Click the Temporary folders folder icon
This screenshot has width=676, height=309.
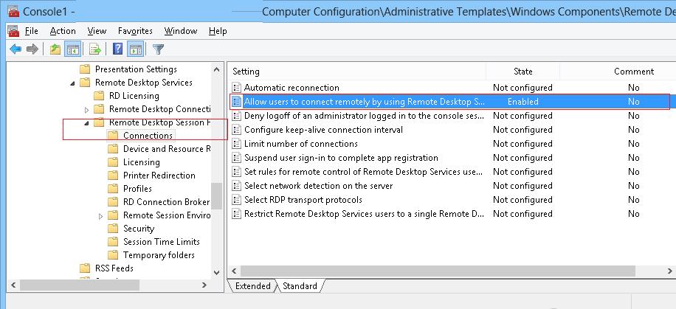point(113,255)
